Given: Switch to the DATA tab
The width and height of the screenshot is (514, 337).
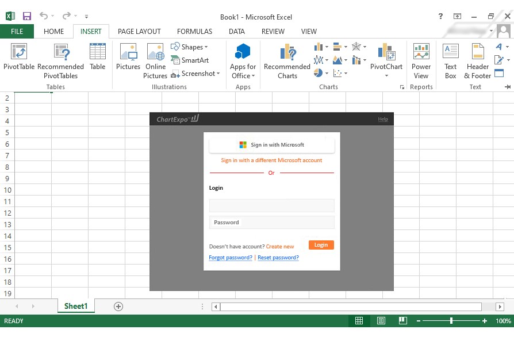Looking at the screenshot, I should point(237,32).
